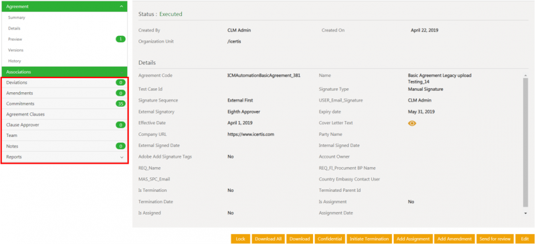This screenshot has width=535, height=244.
Task: Expand the Reports chevron
Action: point(122,157)
